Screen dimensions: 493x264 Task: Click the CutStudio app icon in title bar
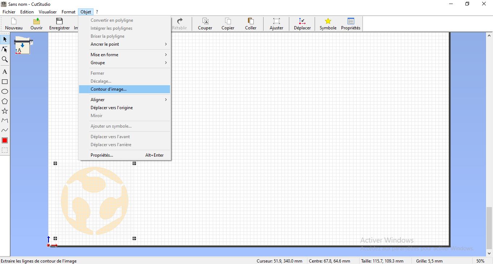coord(4,4)
